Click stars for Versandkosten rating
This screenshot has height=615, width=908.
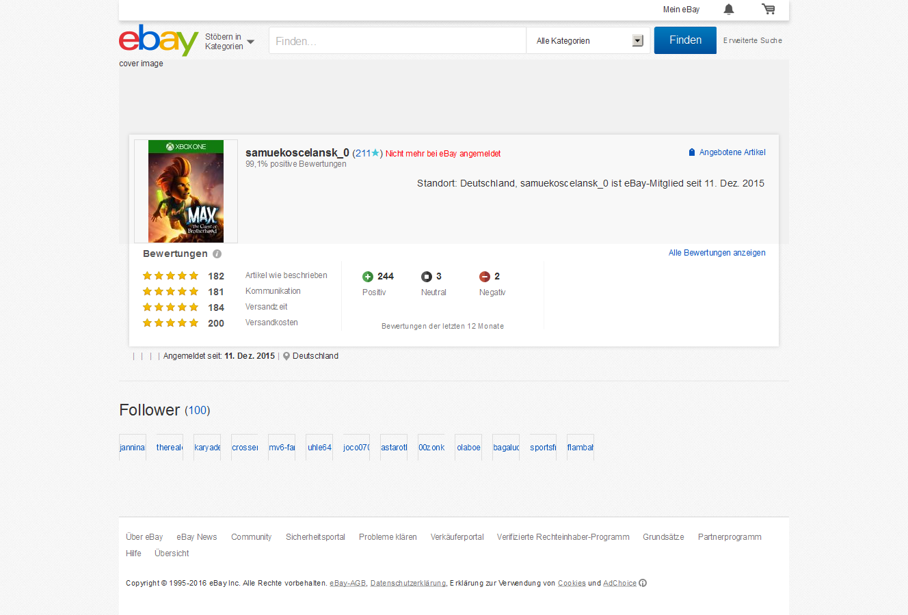(x=170, y=323)
